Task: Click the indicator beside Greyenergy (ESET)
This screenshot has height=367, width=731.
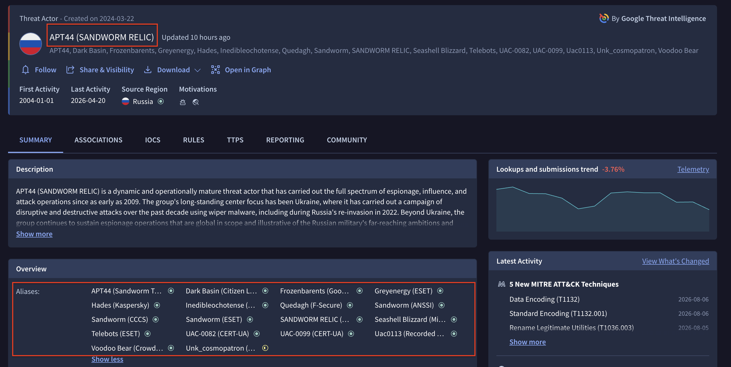Action: tap(440, 291)
